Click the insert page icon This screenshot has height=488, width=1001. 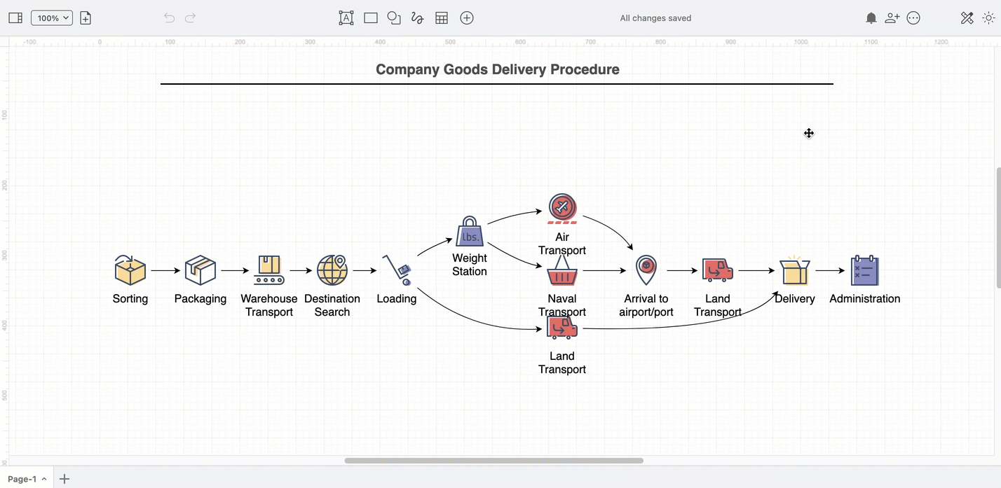(86, 18)
